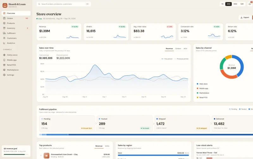Click the Export button label
The image size is (253, 159).
[x=246, y=18]
